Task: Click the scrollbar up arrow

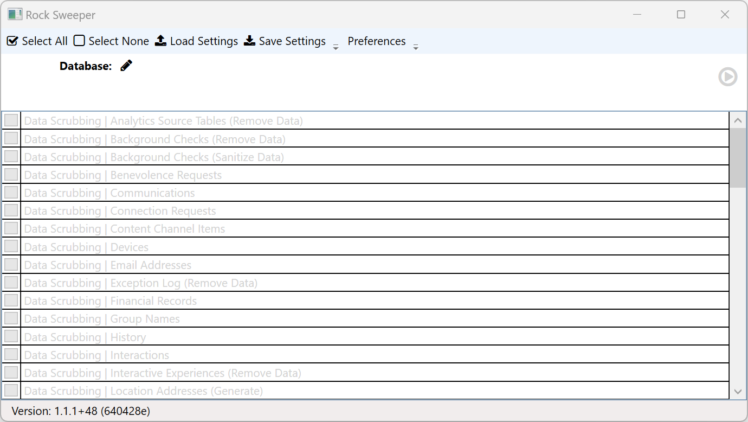Action: (737, 120)
